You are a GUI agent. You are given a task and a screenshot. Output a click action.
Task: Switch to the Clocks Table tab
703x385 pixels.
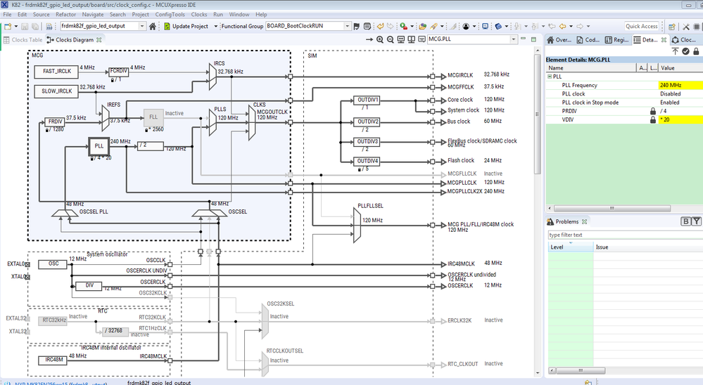(23, 40)
